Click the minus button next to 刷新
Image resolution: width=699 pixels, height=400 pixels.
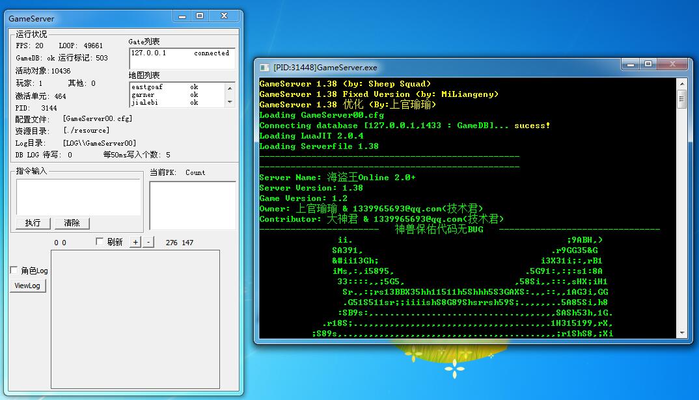point(148,242)
